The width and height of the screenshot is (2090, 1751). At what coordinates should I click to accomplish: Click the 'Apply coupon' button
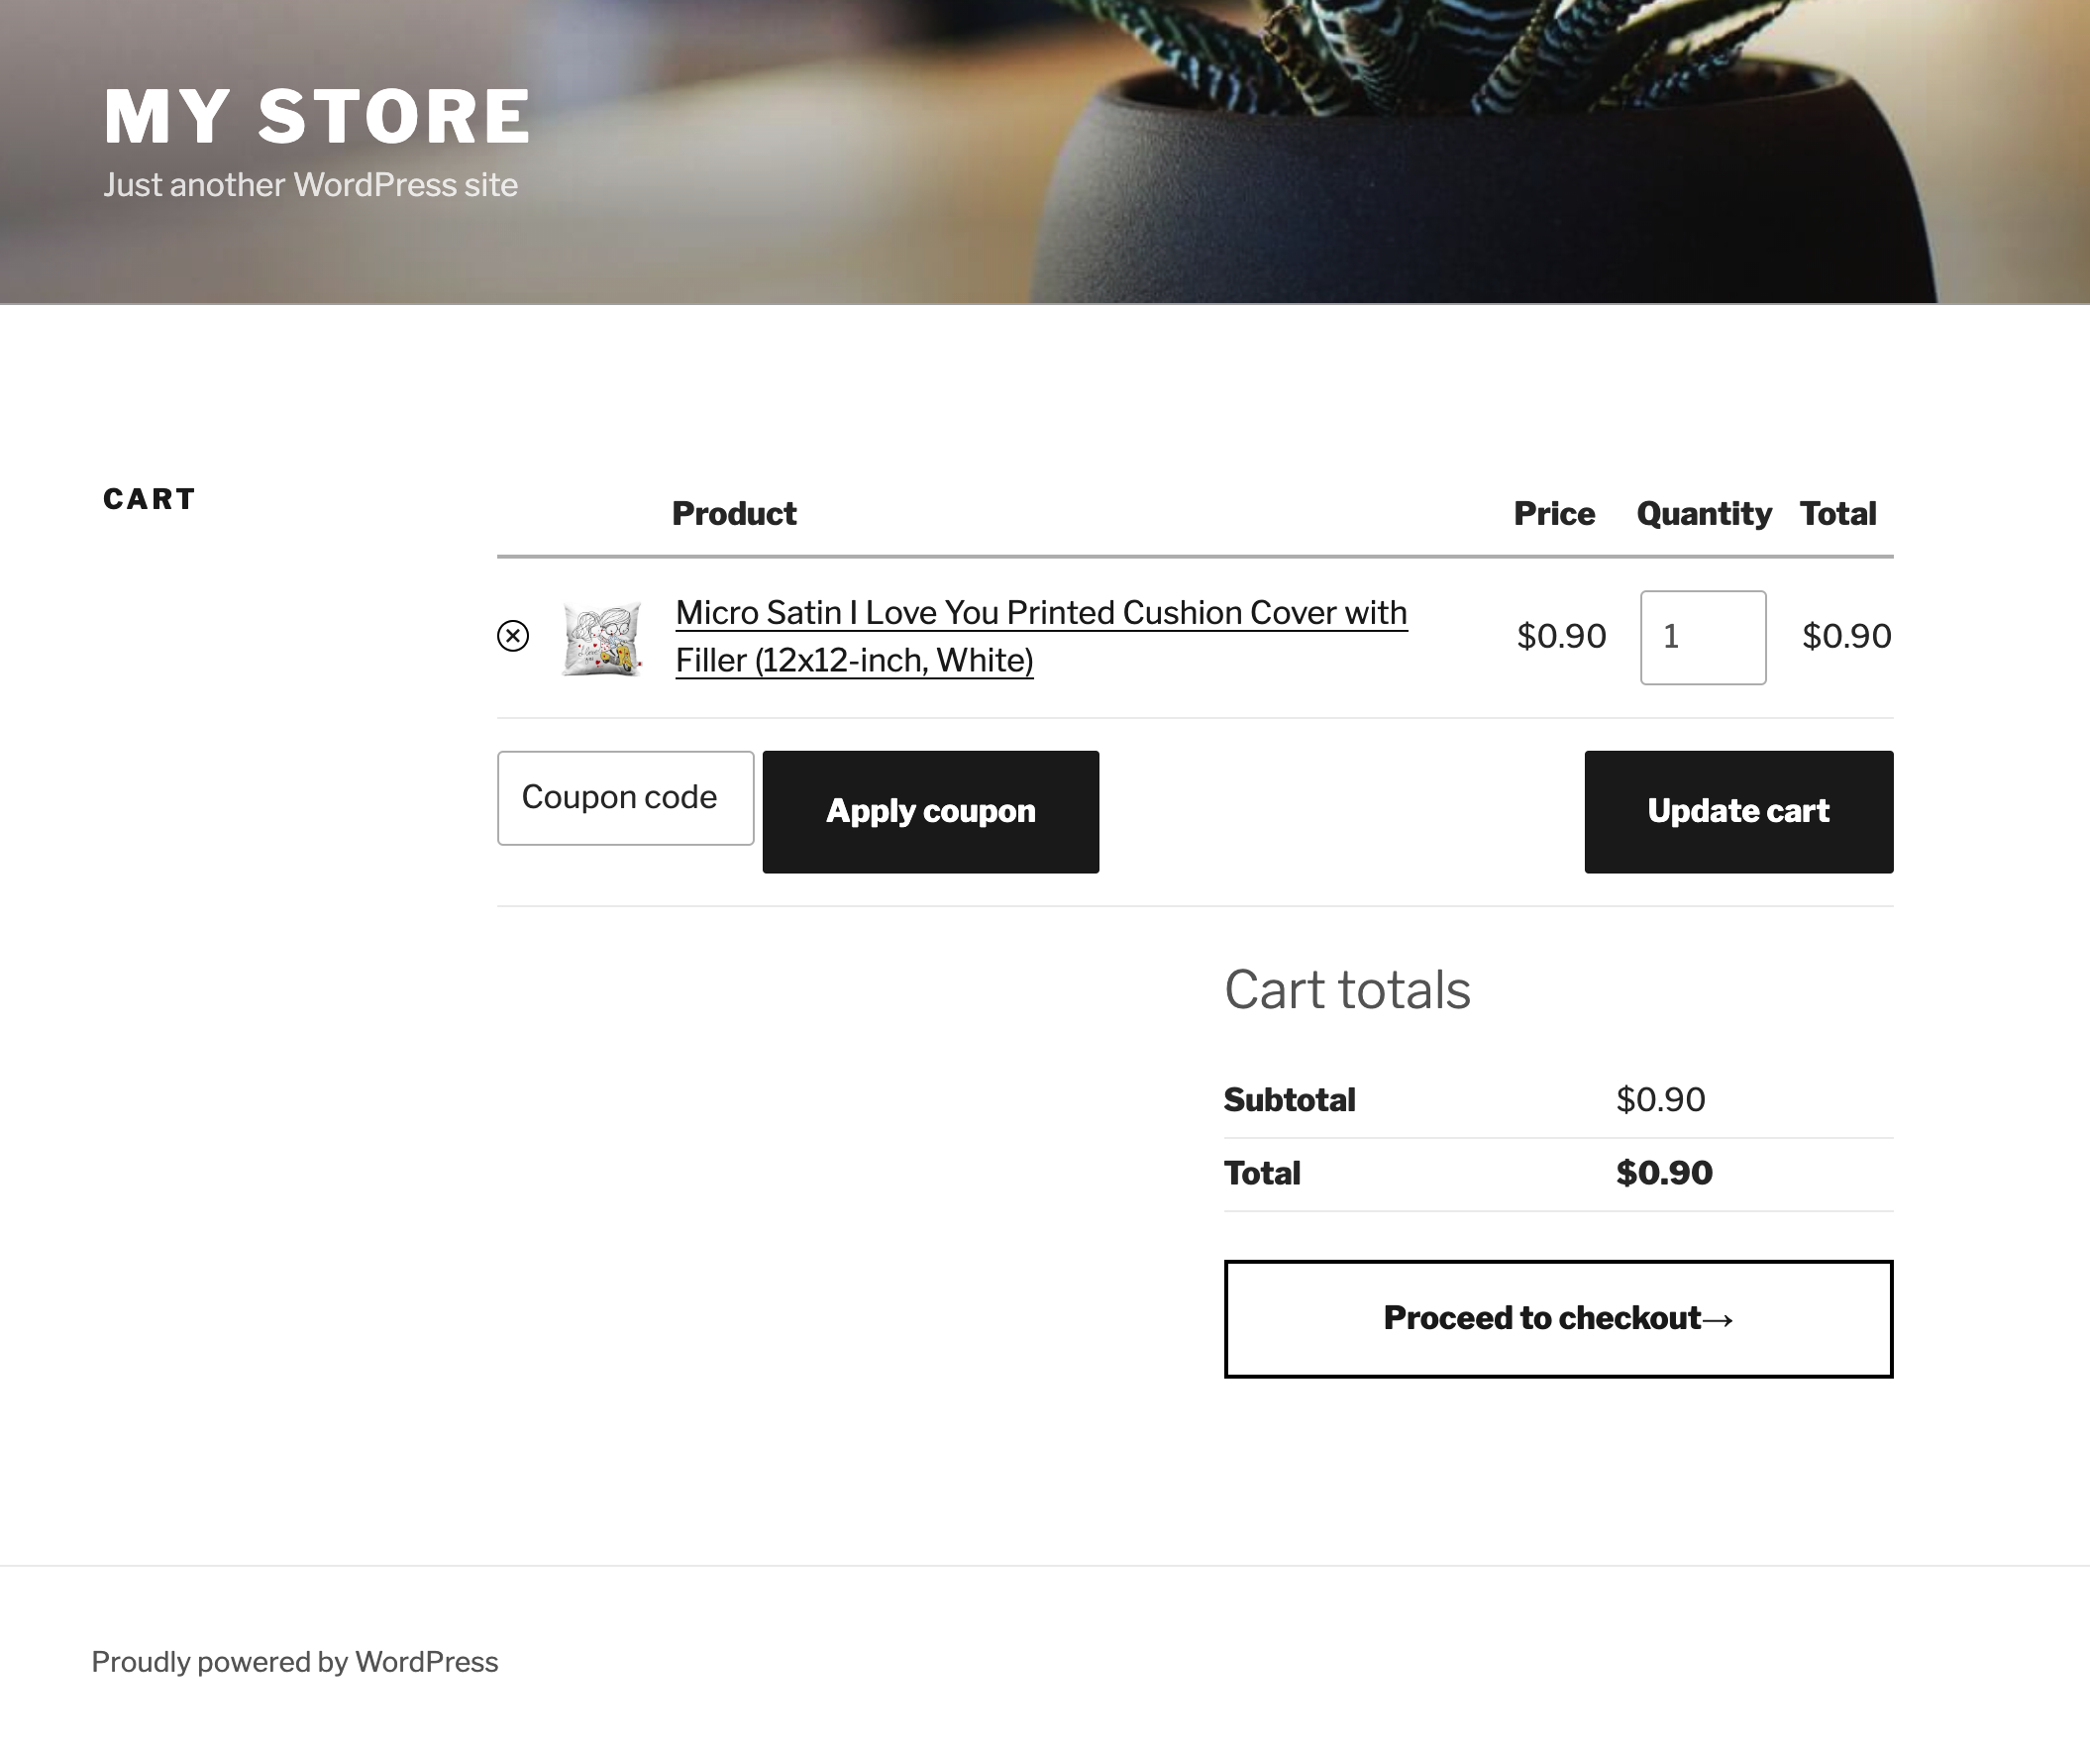(929, 808)
